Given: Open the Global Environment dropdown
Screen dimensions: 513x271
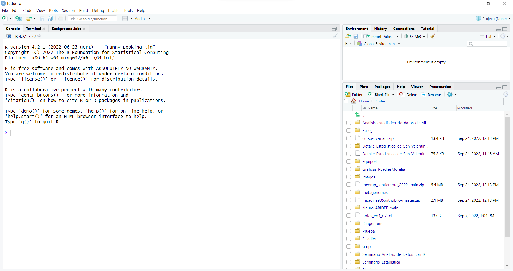Looking at the screenshot, I should (379, 44).
